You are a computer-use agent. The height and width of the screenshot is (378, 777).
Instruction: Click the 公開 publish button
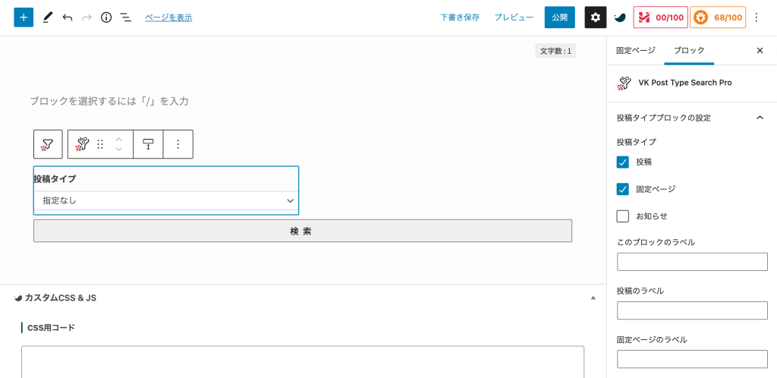coord(560,17)
